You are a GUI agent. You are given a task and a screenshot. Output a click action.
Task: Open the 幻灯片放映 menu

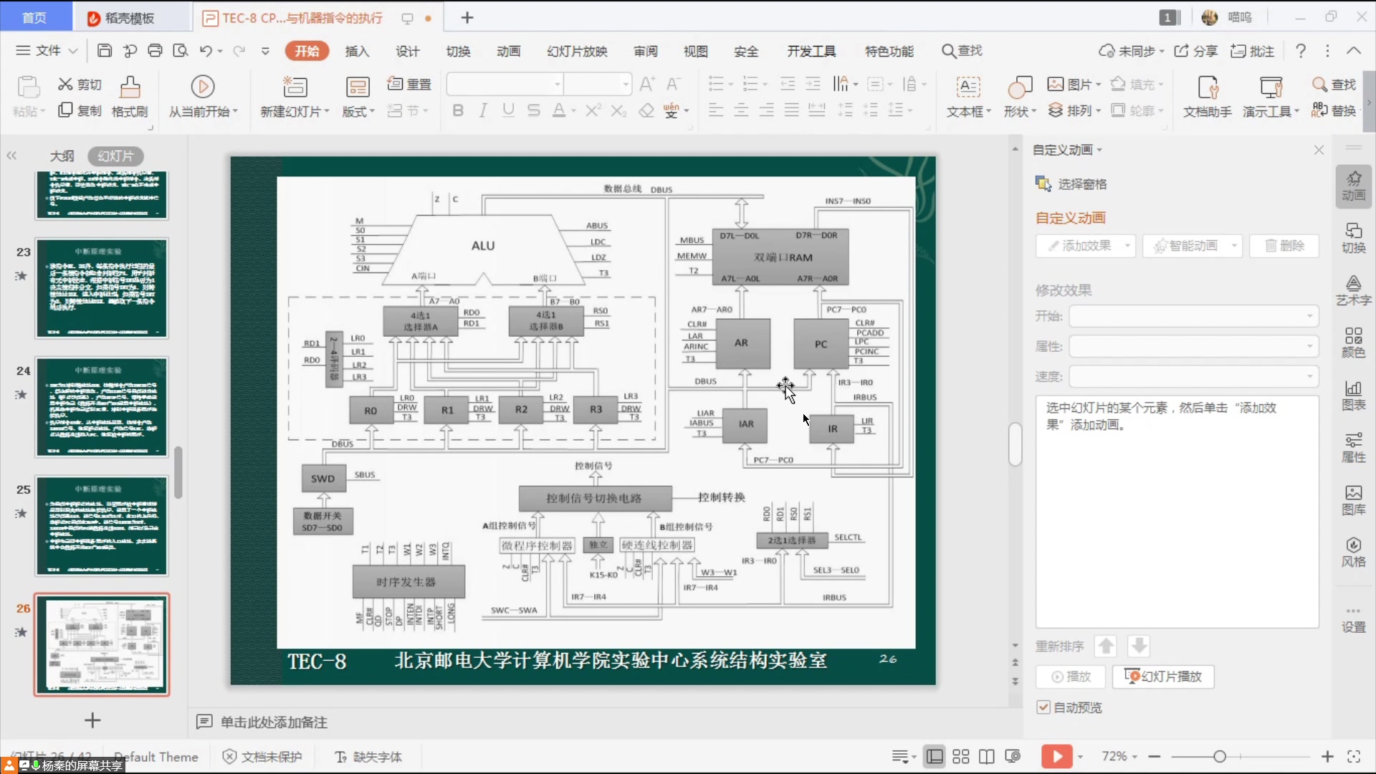pos(577,51)
